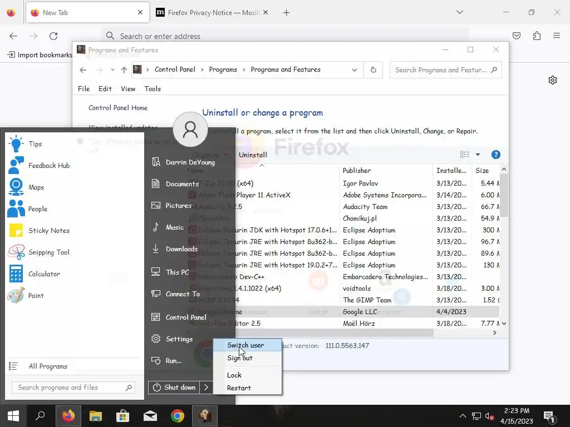Expand shut down options arrow

(x=206, y=388)
